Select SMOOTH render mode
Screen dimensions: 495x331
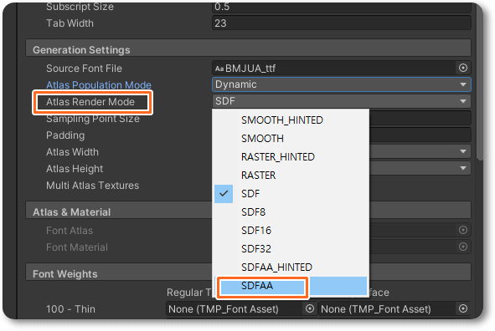click(x=291, y=139)
